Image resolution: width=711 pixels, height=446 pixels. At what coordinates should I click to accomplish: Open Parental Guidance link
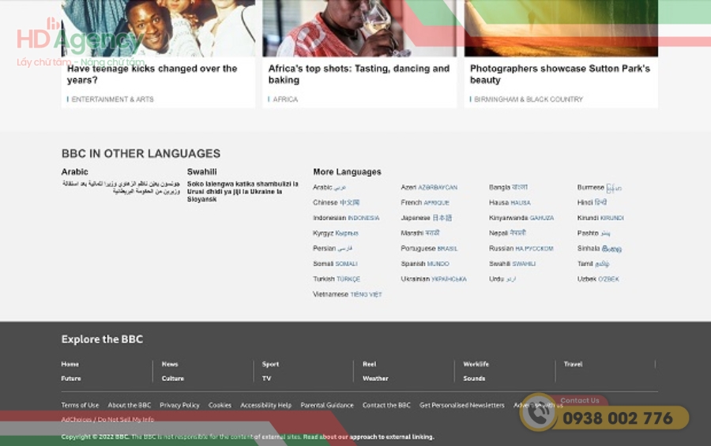click(x=327, y=405)
